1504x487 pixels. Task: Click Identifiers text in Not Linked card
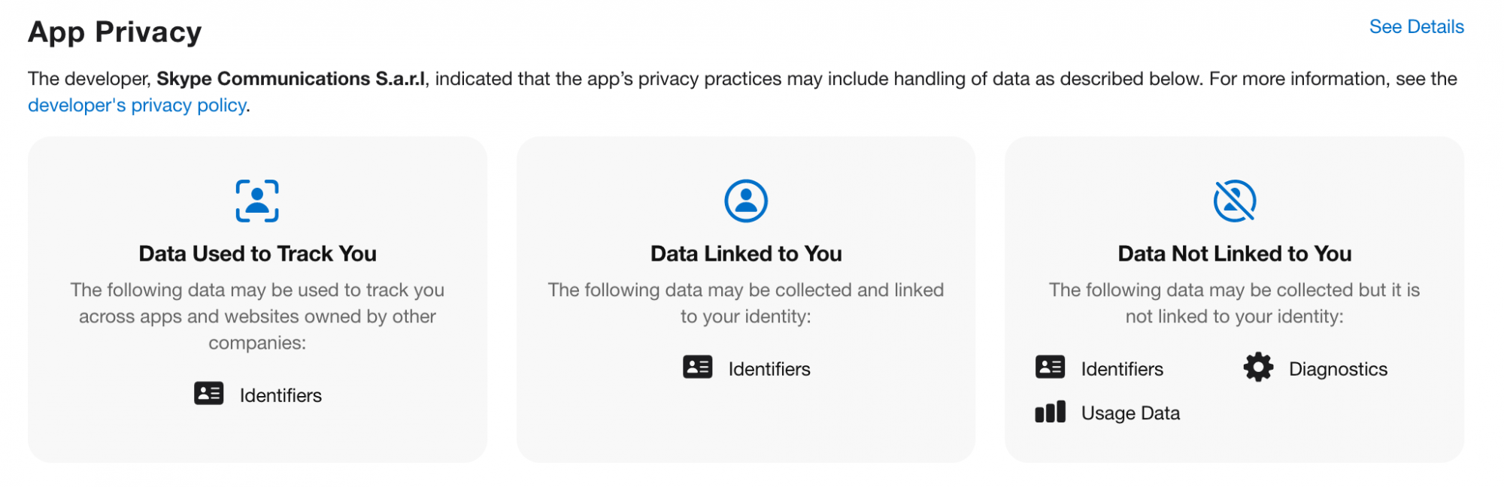1122,369
